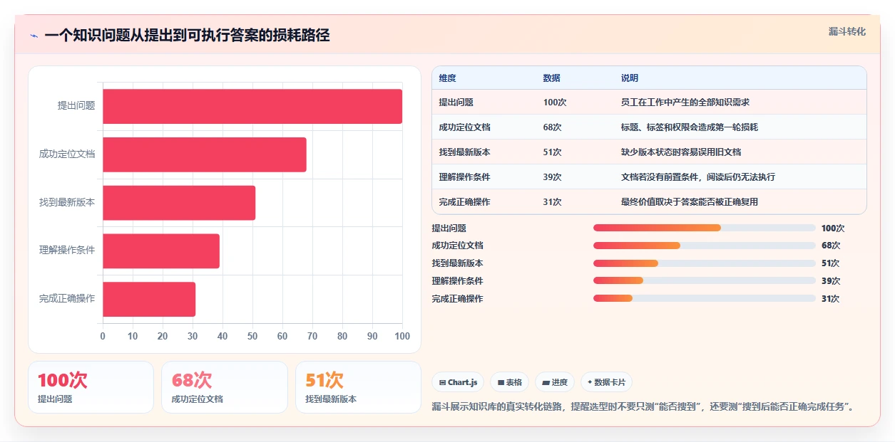This screenshot has height=442, width=895.
Task: Click the lightning icon beside the title
Action: point(34,36)
